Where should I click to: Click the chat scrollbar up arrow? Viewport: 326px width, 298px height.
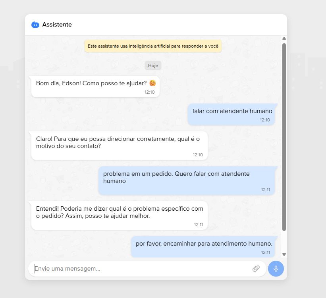[x=284, y=38]
